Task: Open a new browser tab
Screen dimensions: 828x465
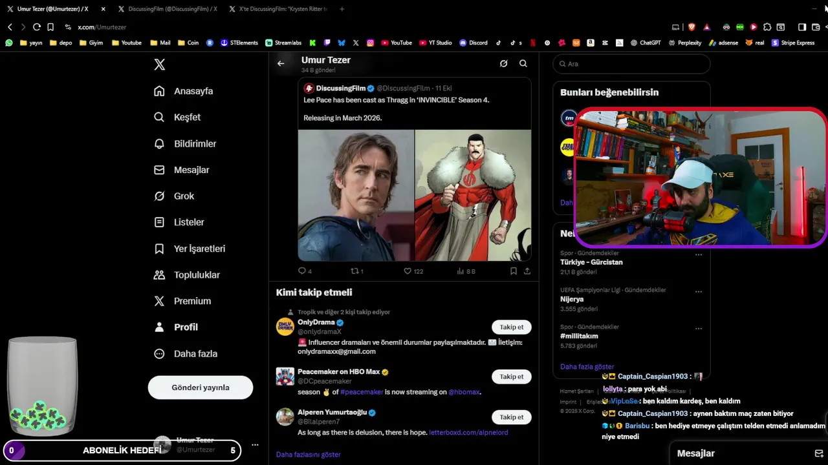Action: [x=342, y=9]
